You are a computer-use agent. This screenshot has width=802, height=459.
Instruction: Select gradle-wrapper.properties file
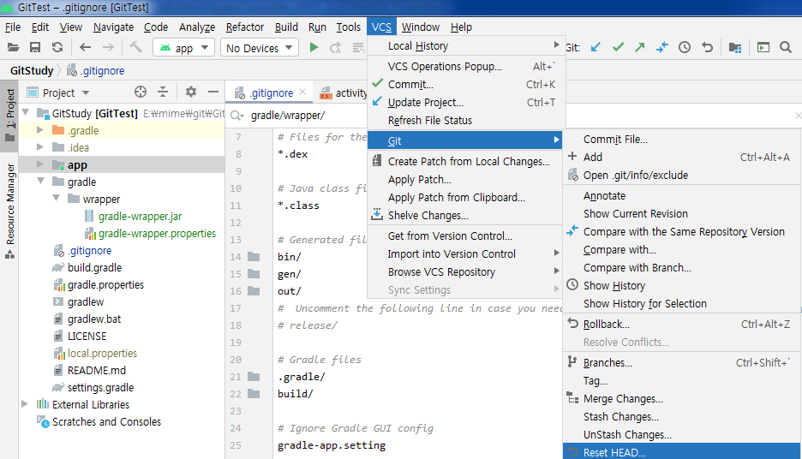[157, 233]
